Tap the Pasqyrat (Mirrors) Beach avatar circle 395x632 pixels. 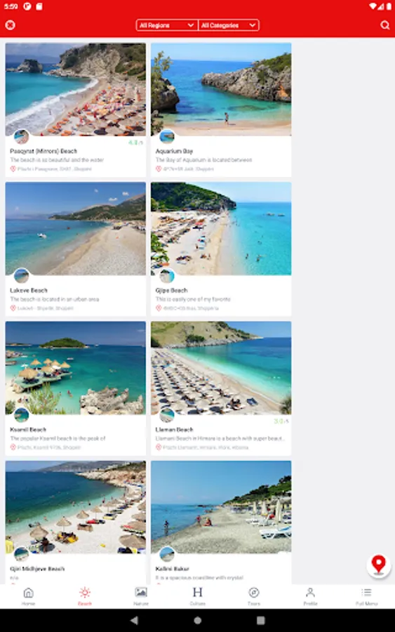coord(21,137)
